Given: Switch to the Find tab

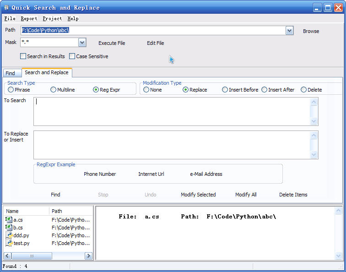Looking at the screenshot, I should click(11, 73).
